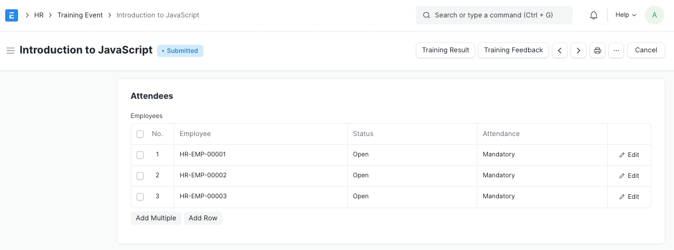The image size is (674, 250).
Task: Open Edit for HR-EMP-00003 row
Action: coord(629,197)
